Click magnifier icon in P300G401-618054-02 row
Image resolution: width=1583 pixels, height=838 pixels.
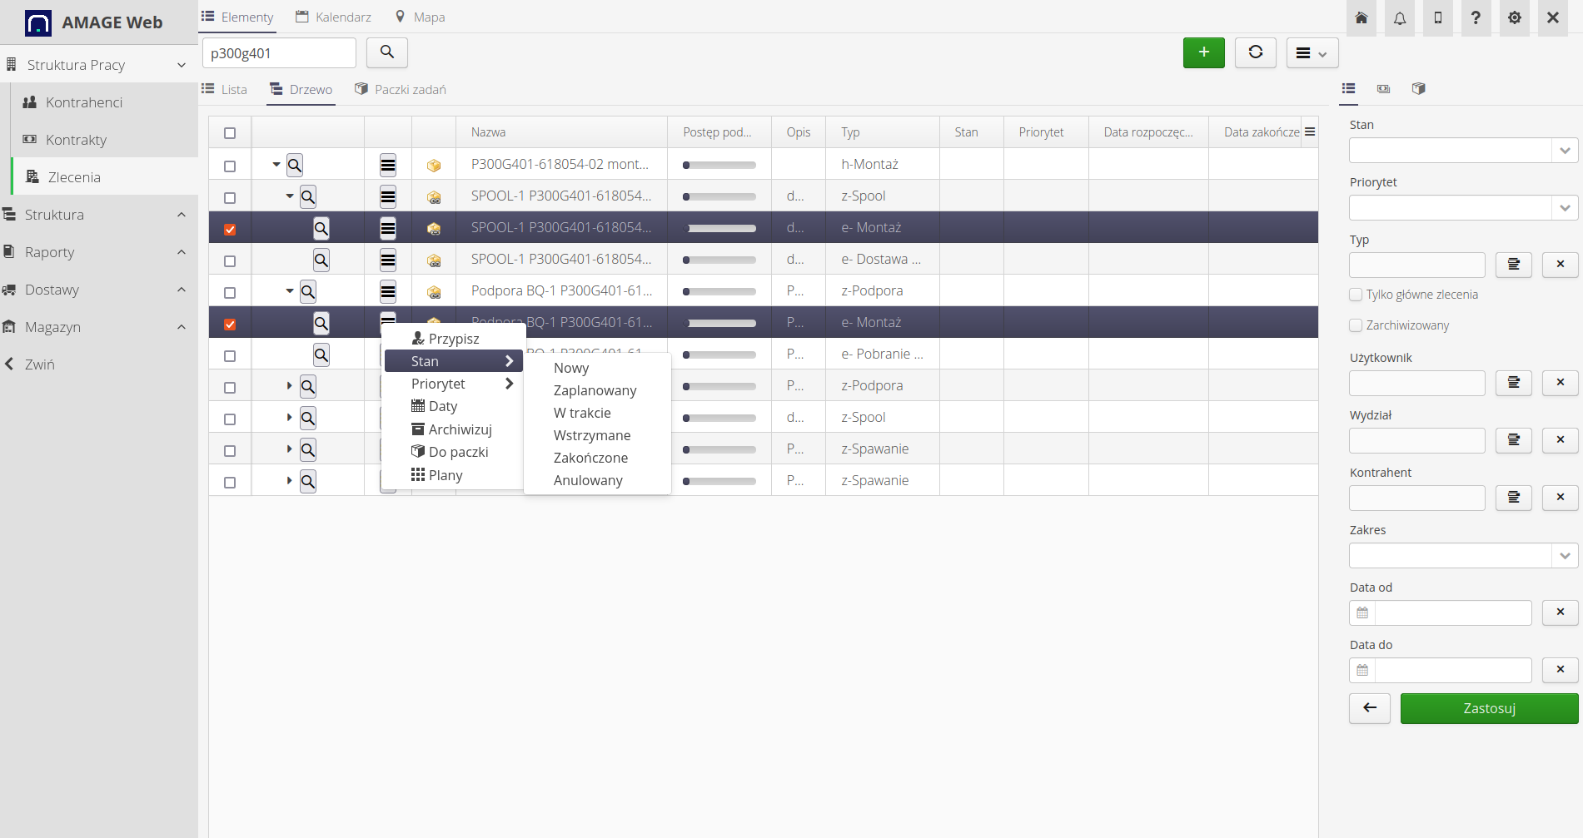(295, 165)
